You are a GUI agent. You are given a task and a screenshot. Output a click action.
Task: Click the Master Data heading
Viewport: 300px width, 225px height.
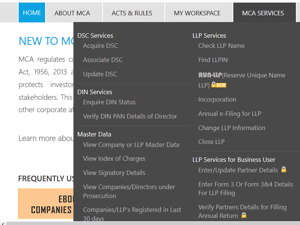coord(94,134)
